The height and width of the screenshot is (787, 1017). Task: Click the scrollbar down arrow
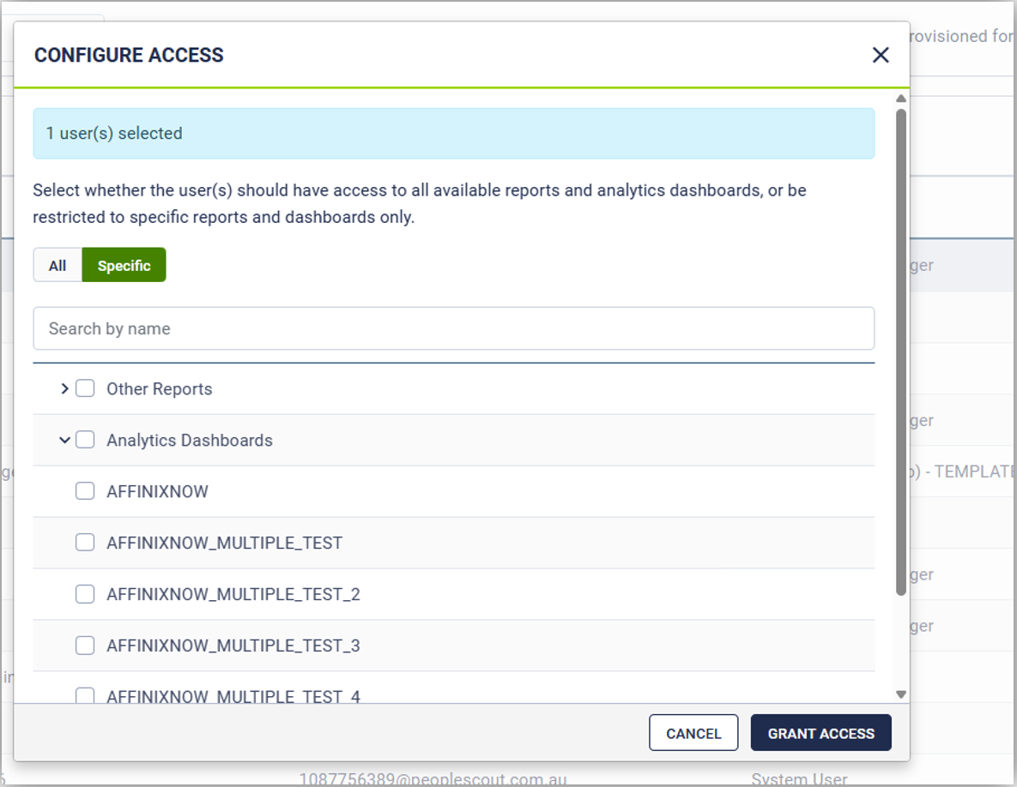900,694
